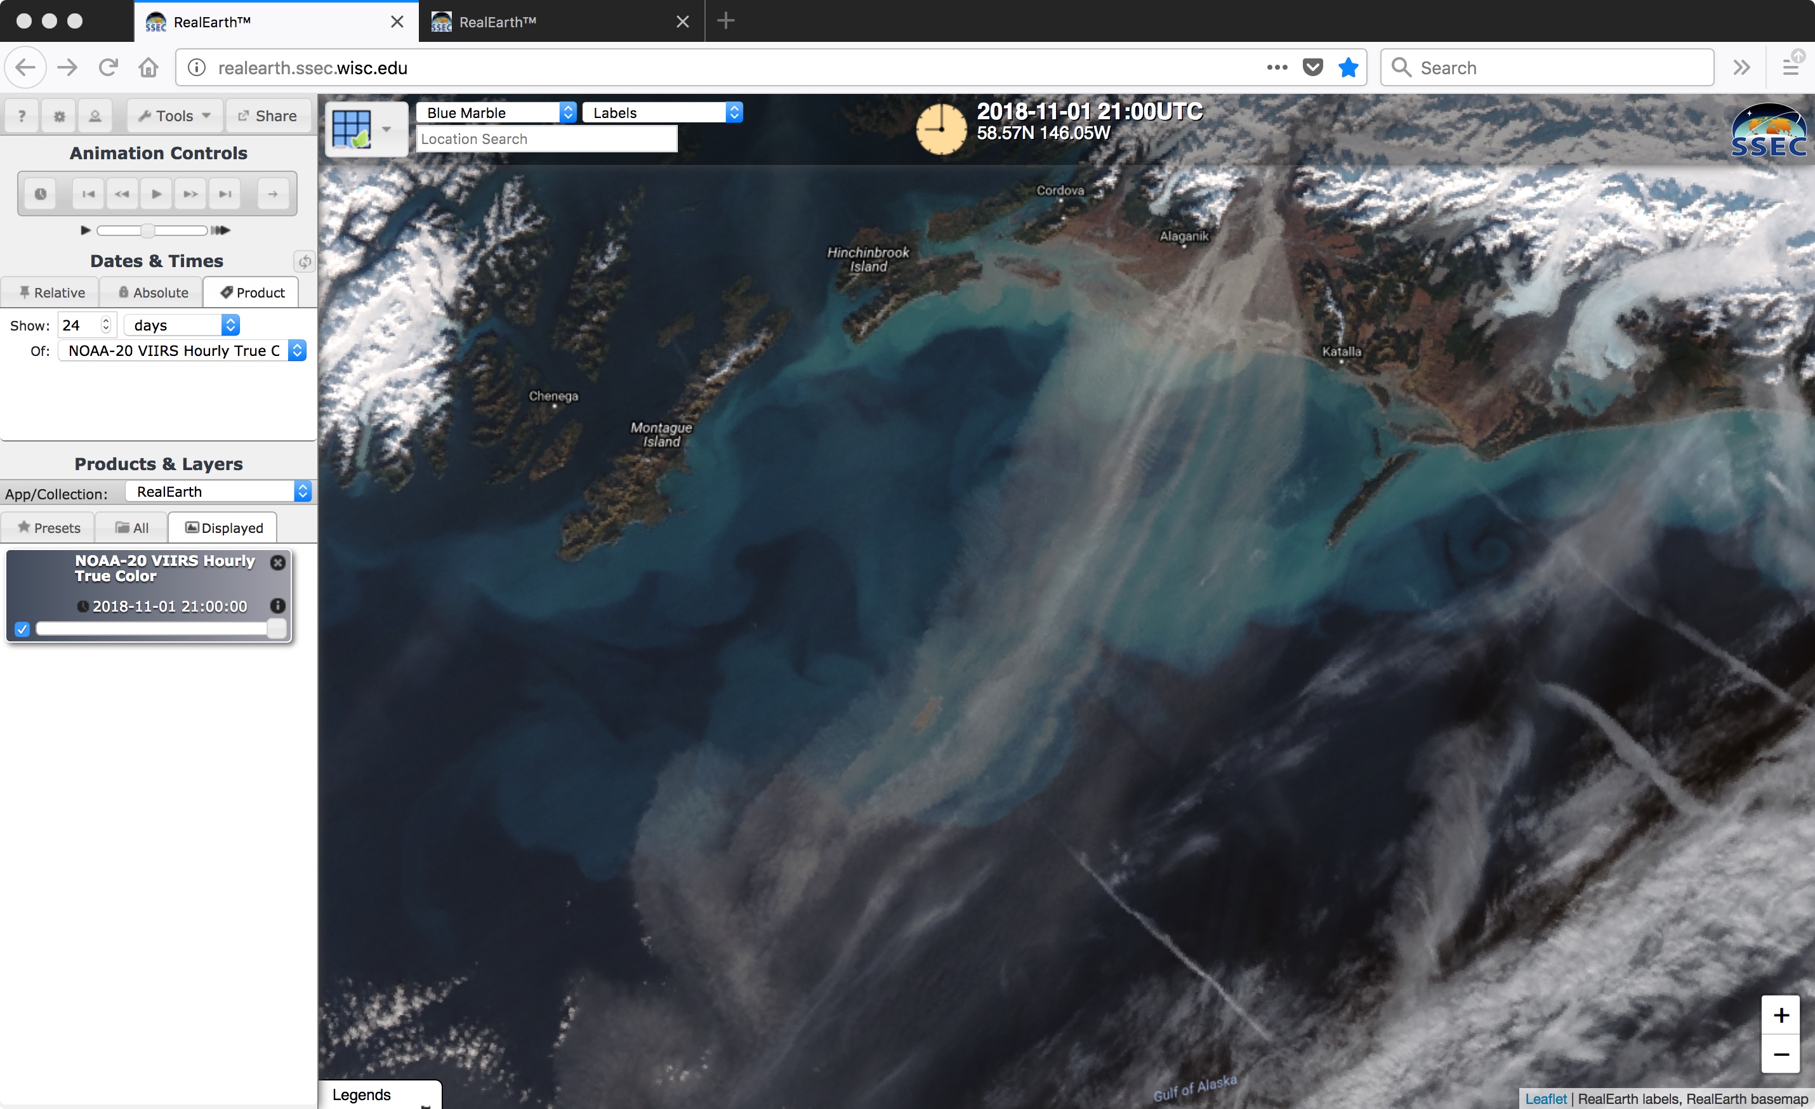This screenshot has width=1815, height=1109.
Task: Click the SSEC logo
Action: coord(1769,131)
